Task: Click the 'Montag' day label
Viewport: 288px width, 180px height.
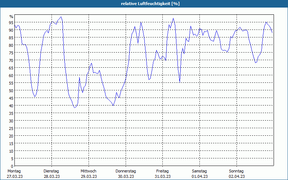Action: point(14,171)
